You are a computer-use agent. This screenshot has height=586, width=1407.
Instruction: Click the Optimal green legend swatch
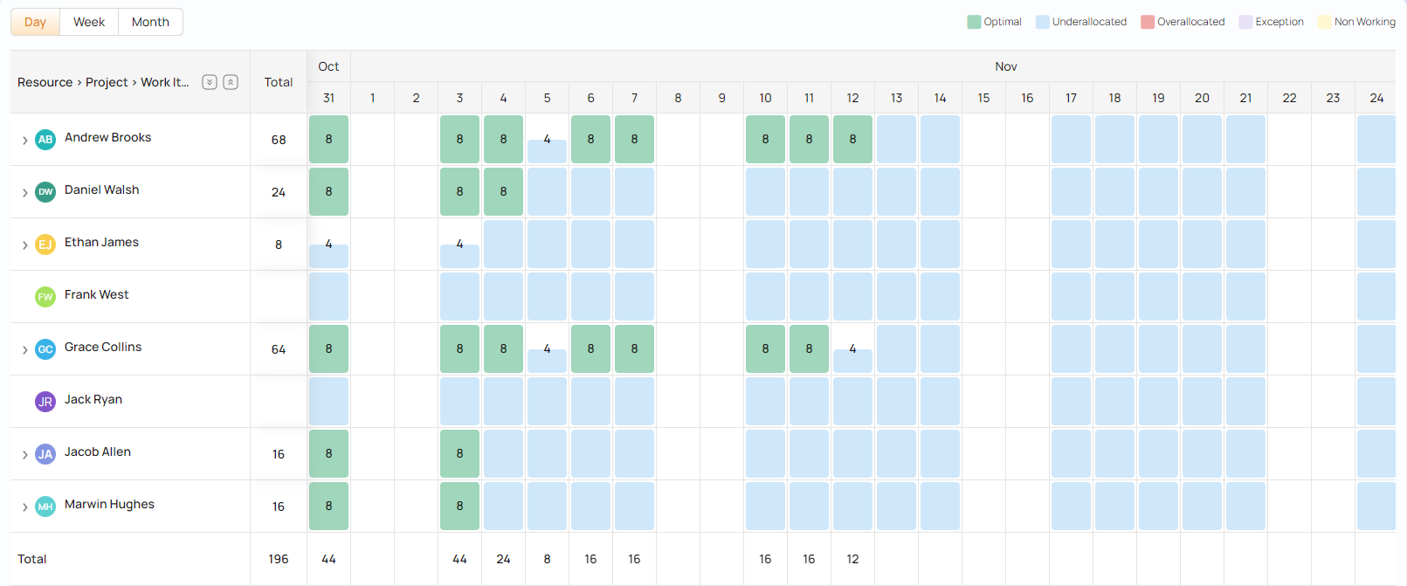point(974,22)
